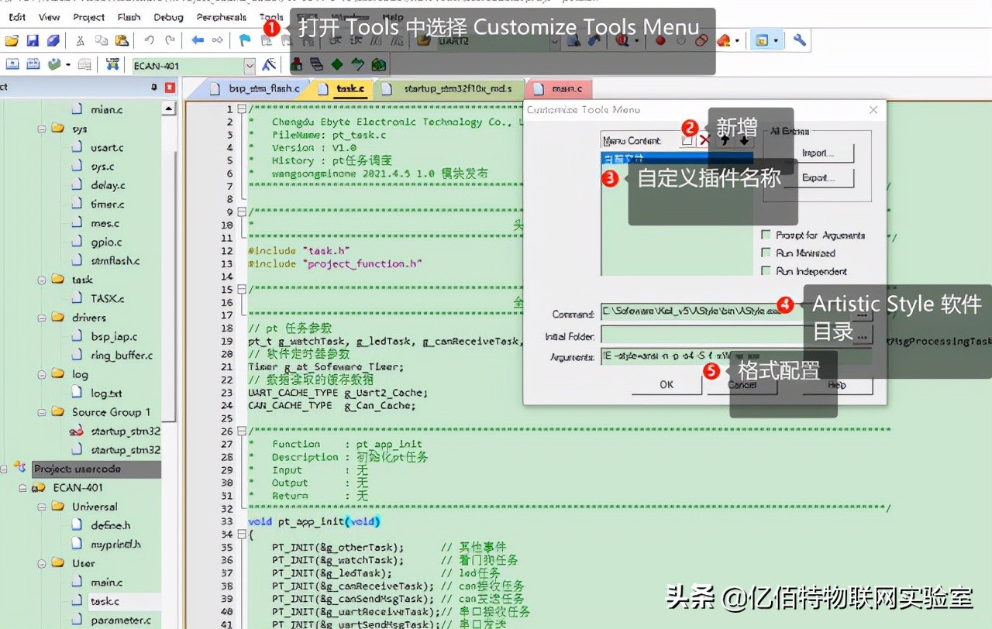Insert a bookmark with the flag icon
The height and width of the screenshot is (629, 992).
pyautogui.click(x=245, y=40)
